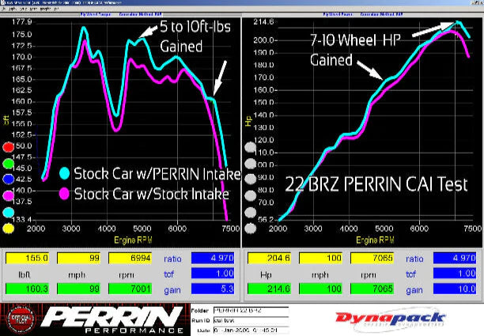484x336 pixels.
Task: Click the Date field
Action: [x=251, y=330]
